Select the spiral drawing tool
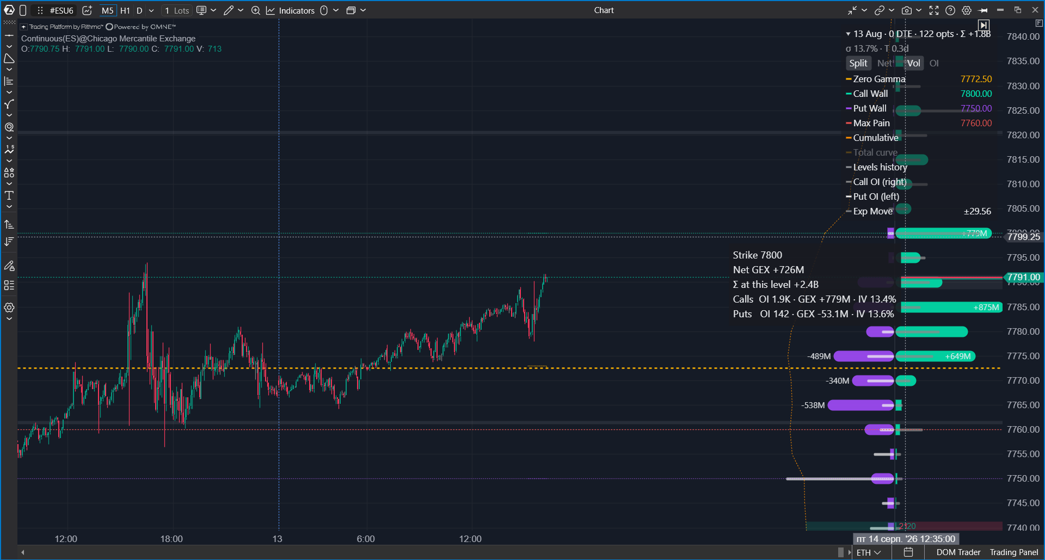Viewport: 1045px width, 560px height. coord(9,127)
